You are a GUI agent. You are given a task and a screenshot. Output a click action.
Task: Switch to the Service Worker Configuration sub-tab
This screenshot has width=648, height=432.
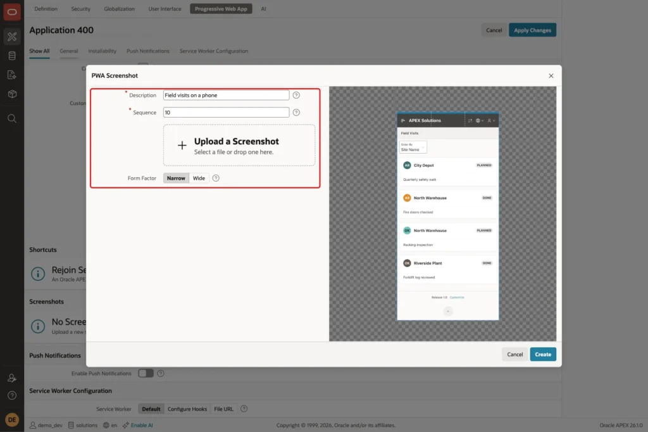tap(214, 51)
